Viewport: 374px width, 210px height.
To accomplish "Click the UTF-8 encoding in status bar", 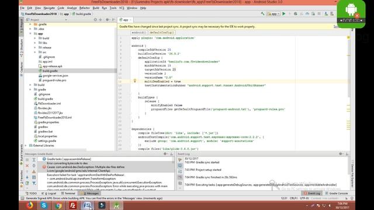I will click(304, 198).
